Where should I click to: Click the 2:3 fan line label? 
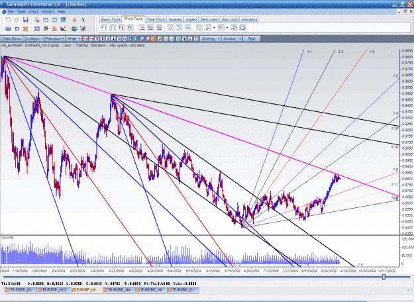341,52
